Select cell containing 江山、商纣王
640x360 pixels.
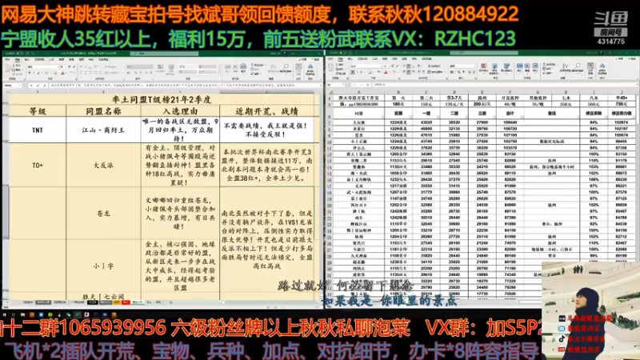(104, 130)
